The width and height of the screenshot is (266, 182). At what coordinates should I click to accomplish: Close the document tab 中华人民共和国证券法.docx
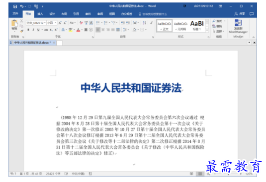click(54, 43)
